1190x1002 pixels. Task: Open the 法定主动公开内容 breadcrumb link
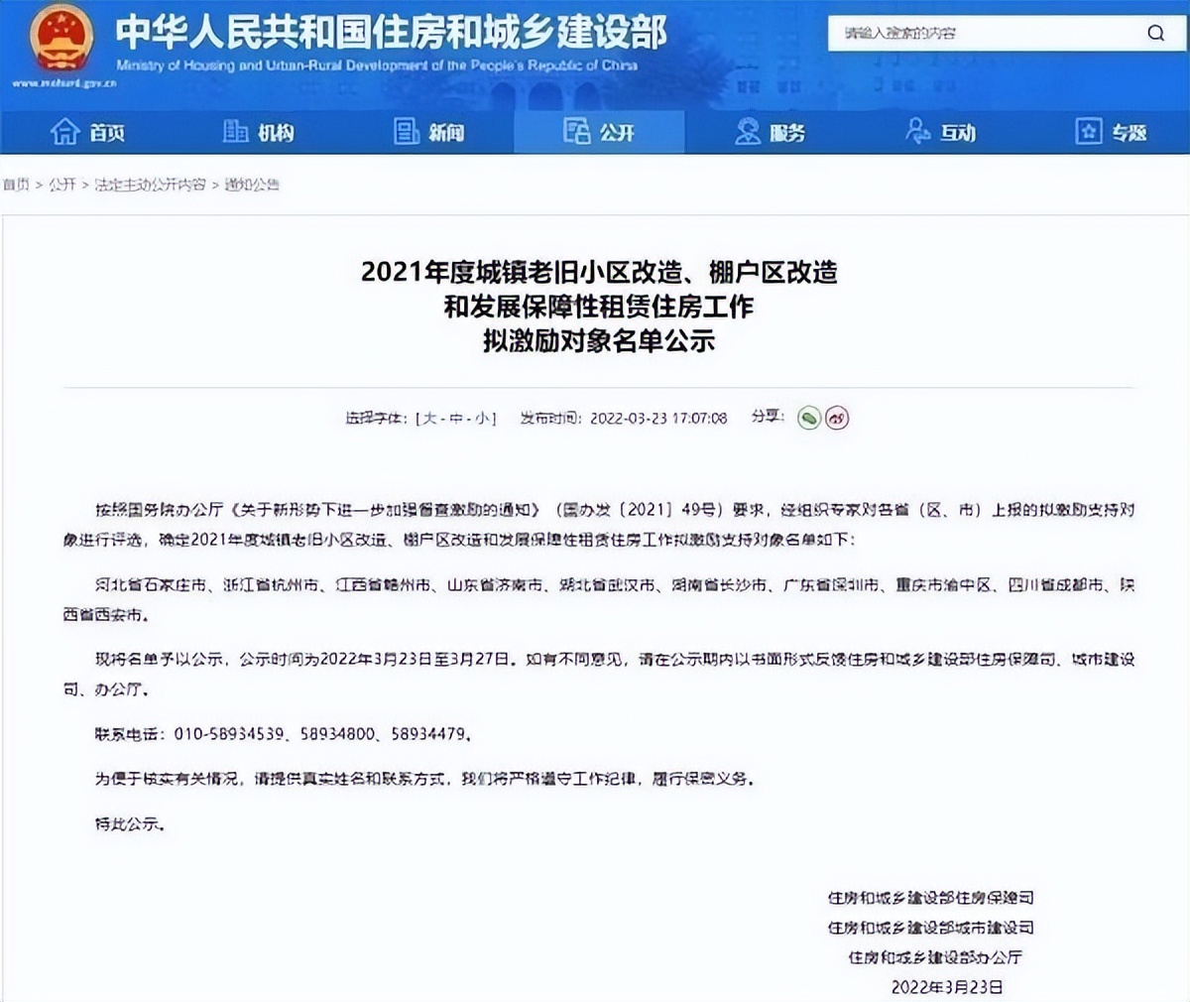(x=149, y=183)
